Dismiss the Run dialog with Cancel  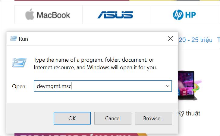(x=113, y=118)
